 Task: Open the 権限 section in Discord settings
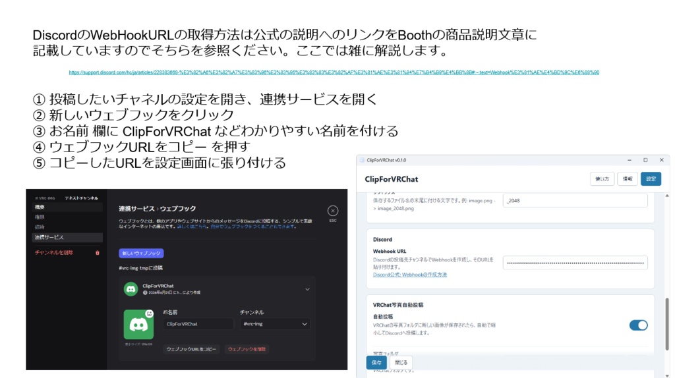click(68, 217)
